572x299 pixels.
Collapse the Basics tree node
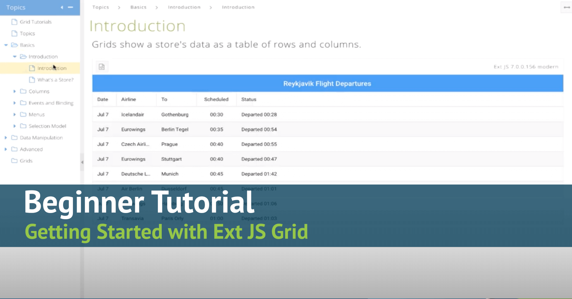[x=6, y=45]
